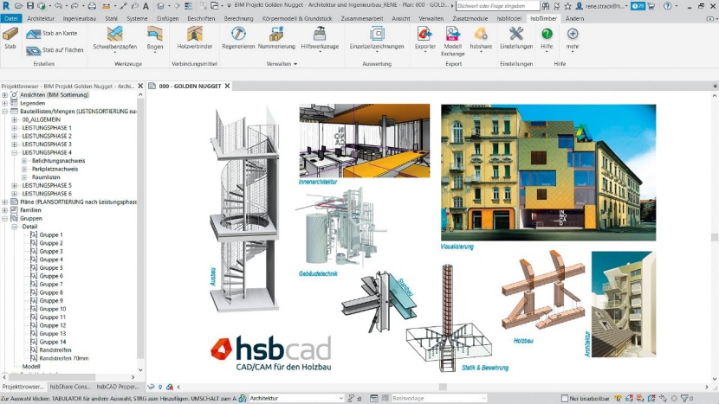The height and width of the screenshot is (404, 719).
Task: Expand the Familien tree node
Action: pos(5,210)
